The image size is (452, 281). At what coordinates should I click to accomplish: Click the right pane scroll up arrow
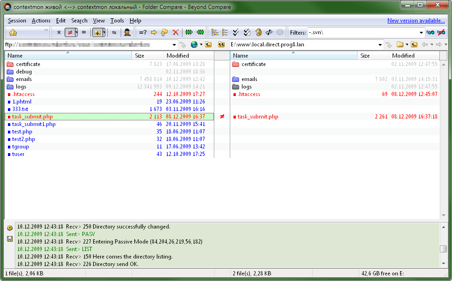[x=444, y=64]
